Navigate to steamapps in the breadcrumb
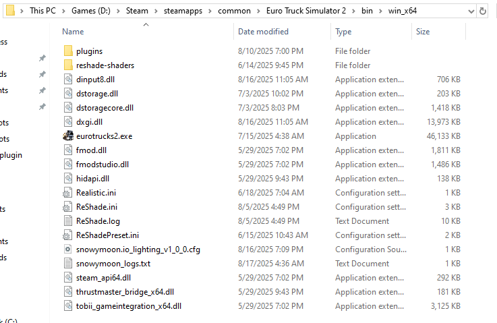This screenshot has height=323, width=497. 183,11
